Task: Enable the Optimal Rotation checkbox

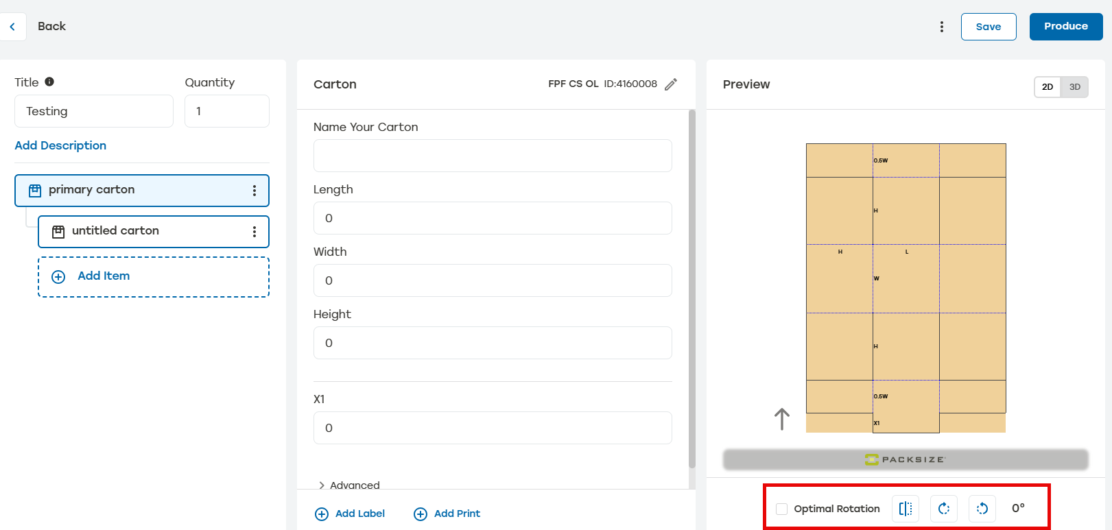Action: click(781, 509)
